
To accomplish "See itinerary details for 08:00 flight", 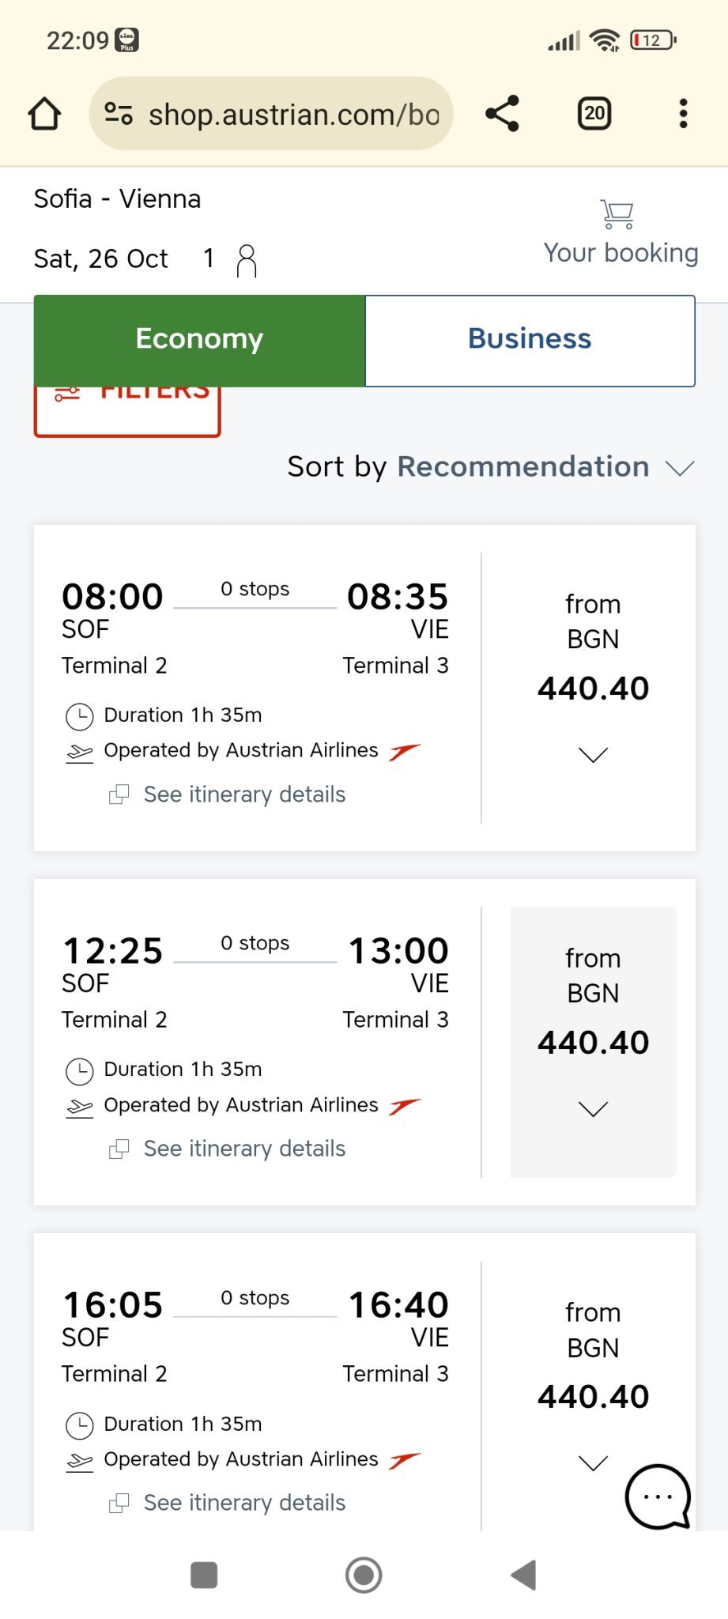I will click(x=243, y=794).
